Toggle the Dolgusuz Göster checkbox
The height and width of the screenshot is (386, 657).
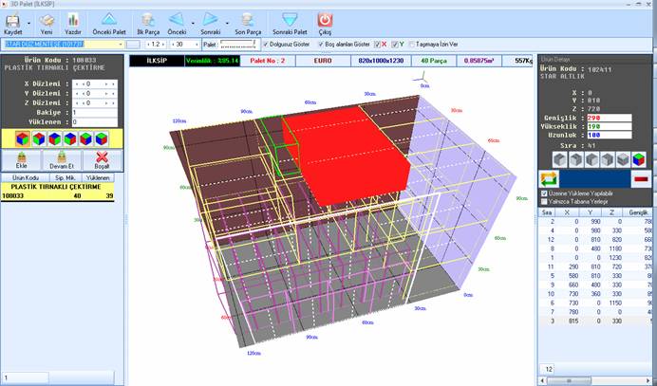[x=265, y=44]
